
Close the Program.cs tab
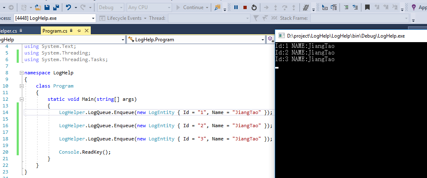tap(87, 31)
